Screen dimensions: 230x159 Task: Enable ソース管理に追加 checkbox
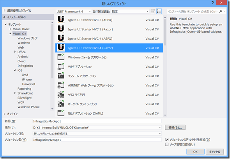point(167,144)
